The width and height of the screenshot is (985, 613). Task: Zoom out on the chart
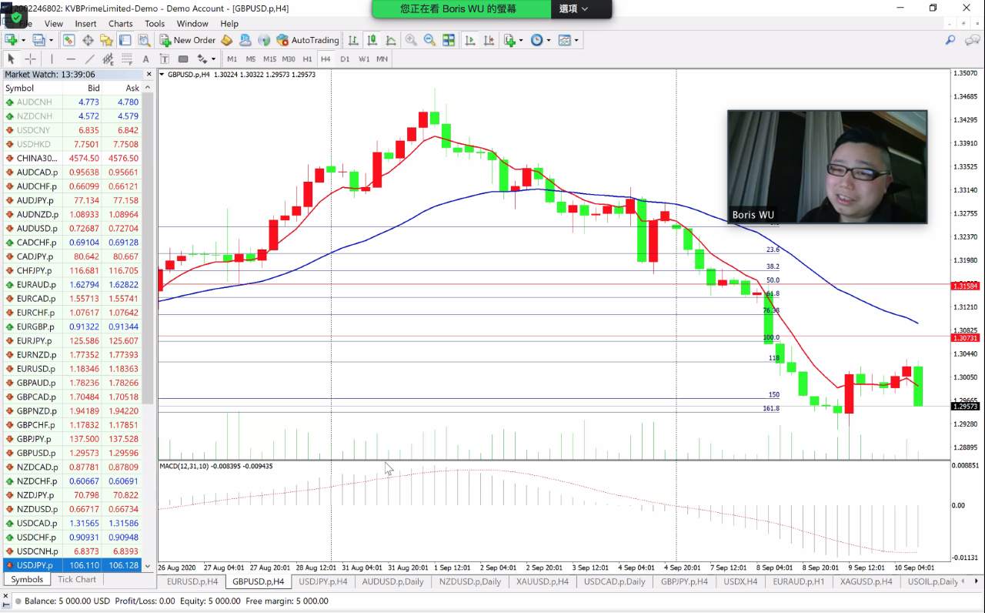pos(429,40)
